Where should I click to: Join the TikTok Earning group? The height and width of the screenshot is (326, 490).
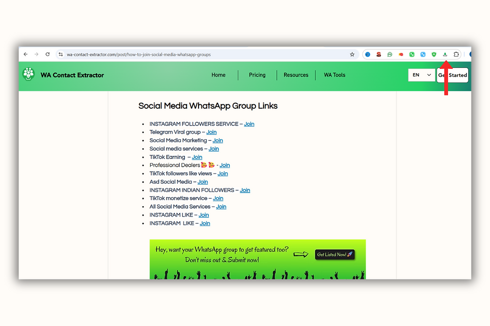[197, 157]
